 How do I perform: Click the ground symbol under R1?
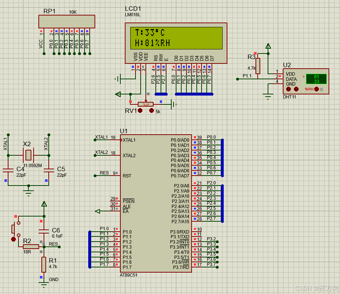pyautogui.click(x=44, y=284)
